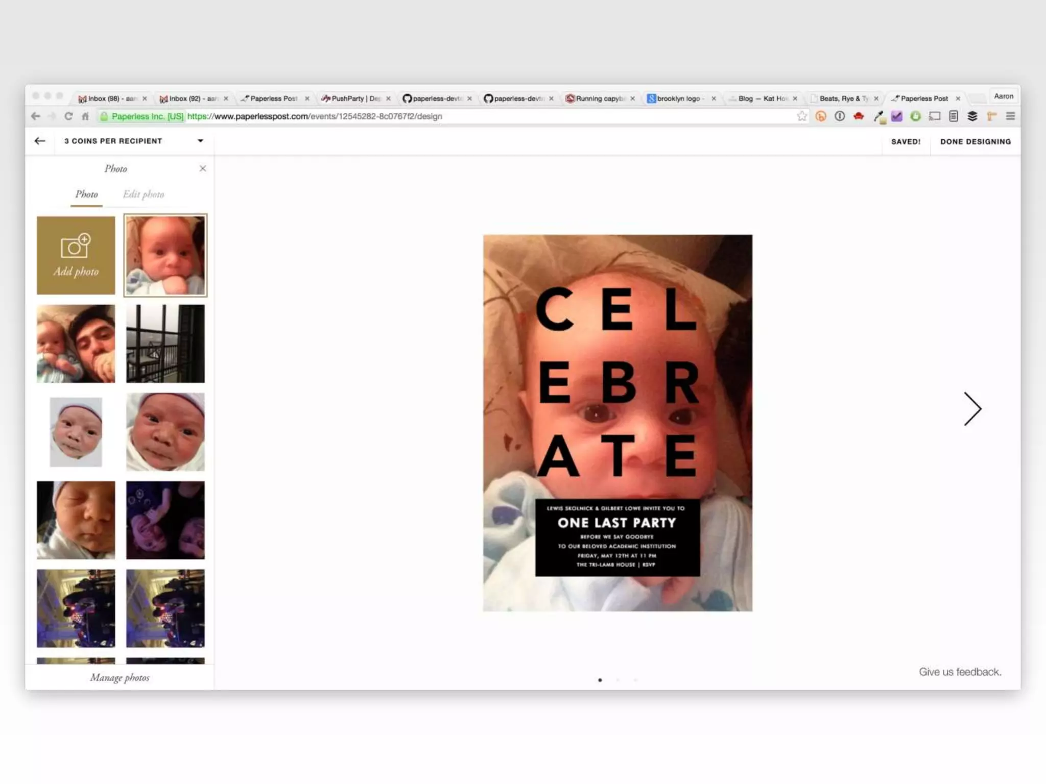The width and height of the screenshot is (1046, 784).
Task: Bookmark this page with star icon
Action: [x=802, y=116]
